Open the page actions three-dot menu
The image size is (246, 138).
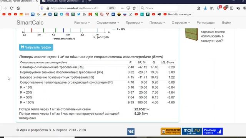pos(123,8)
